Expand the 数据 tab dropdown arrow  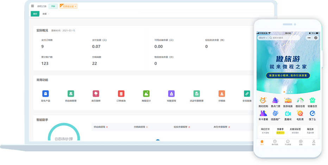49,14
